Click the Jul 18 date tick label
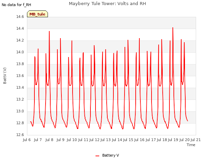The width and height of the screenshot is (216, 162). tap(162, 140)
